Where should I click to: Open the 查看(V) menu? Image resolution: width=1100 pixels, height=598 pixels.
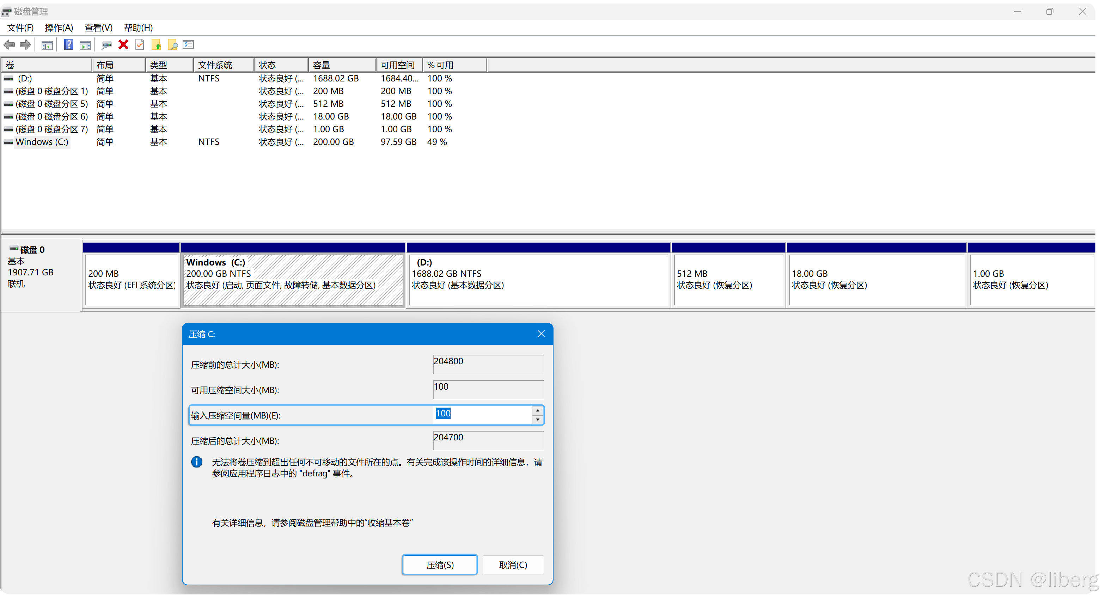(98, 28)
